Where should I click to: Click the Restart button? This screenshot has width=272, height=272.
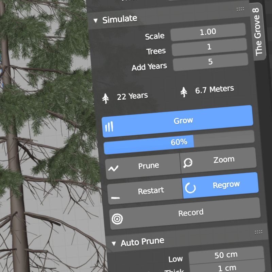click(145, 191)
